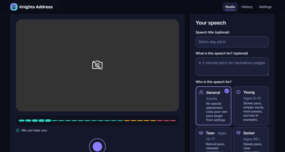Click the Knights Address chess logo icon

click(14, 7)
